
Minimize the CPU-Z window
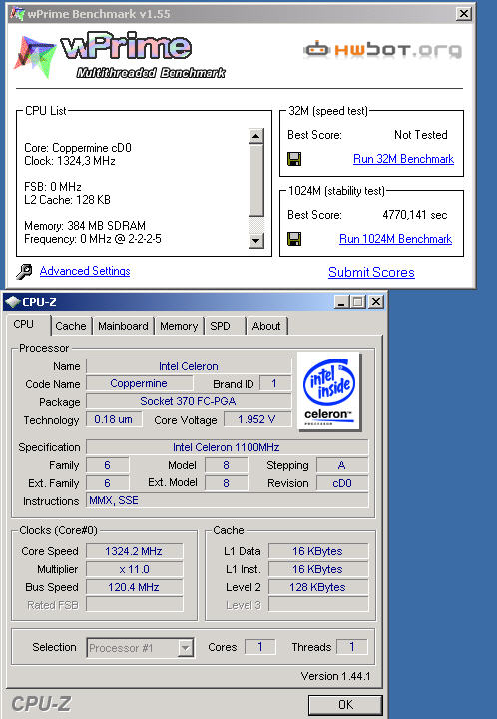[341, 302]
